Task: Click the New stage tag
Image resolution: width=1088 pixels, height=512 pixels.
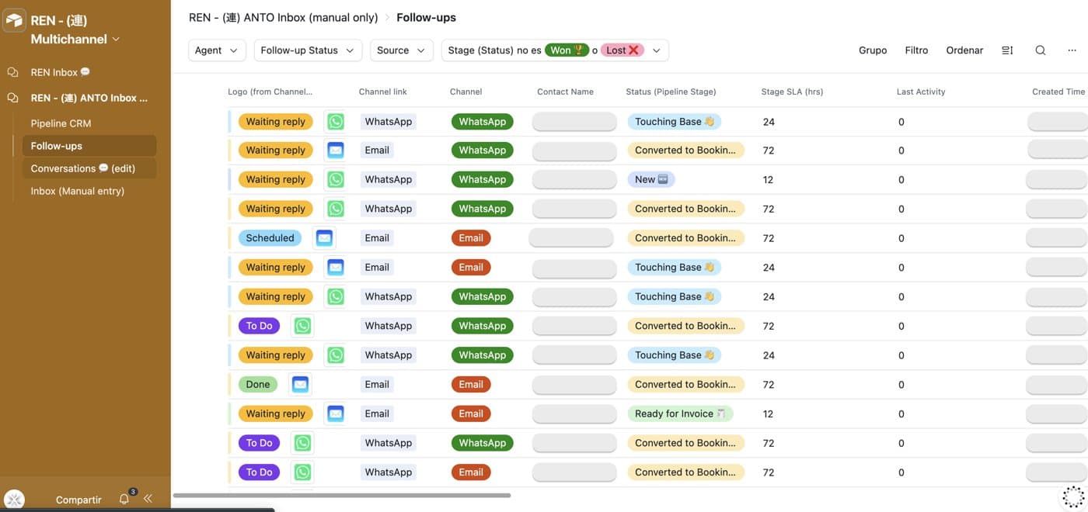Action: (x=651, y=179)
